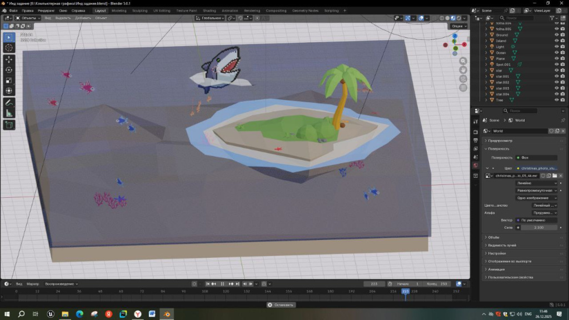Open World properties tab icon
The width and height of the screenshot is (569, 320).
[x=476, y=166]
